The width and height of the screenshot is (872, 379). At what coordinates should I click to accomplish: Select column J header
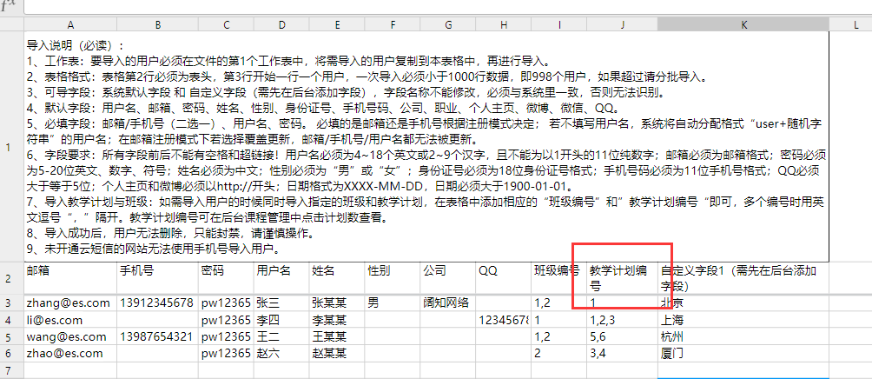[622, 25]
